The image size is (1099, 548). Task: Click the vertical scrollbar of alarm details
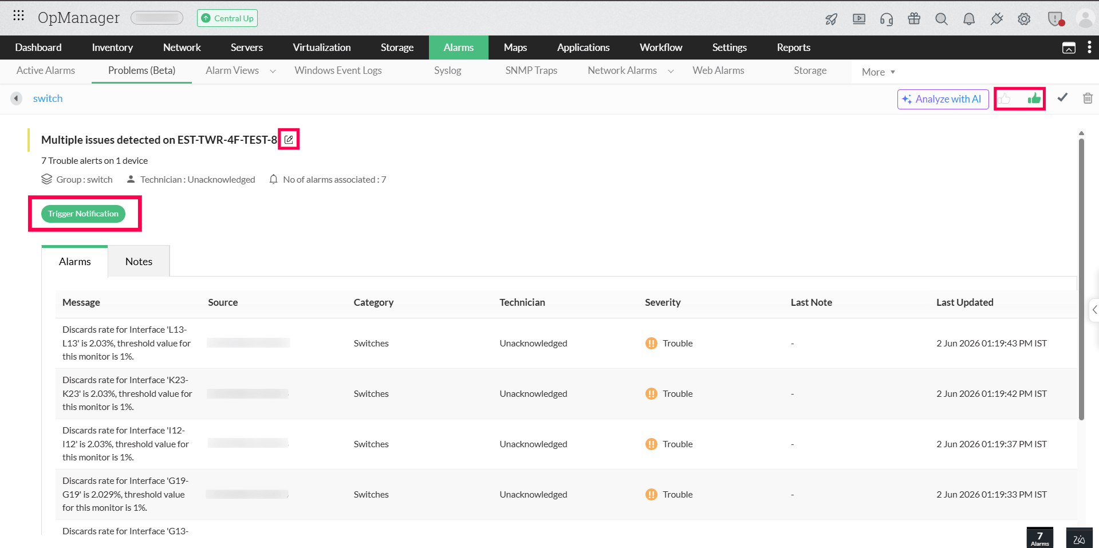click(x=1081, y=279)
